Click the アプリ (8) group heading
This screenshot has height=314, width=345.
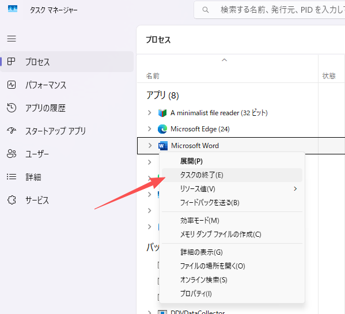tap(162, 96)
